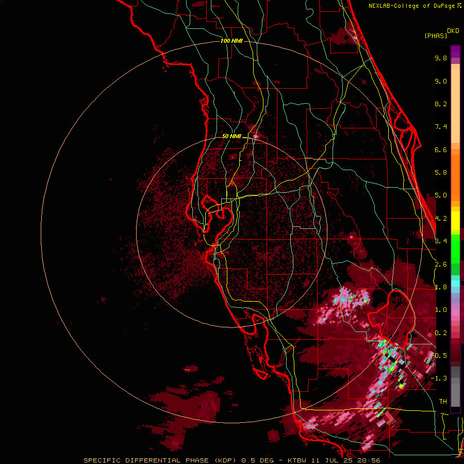Pick the yellow segment of the color bar
This screenshot has width=464, height=464.
tap(455, 221)
